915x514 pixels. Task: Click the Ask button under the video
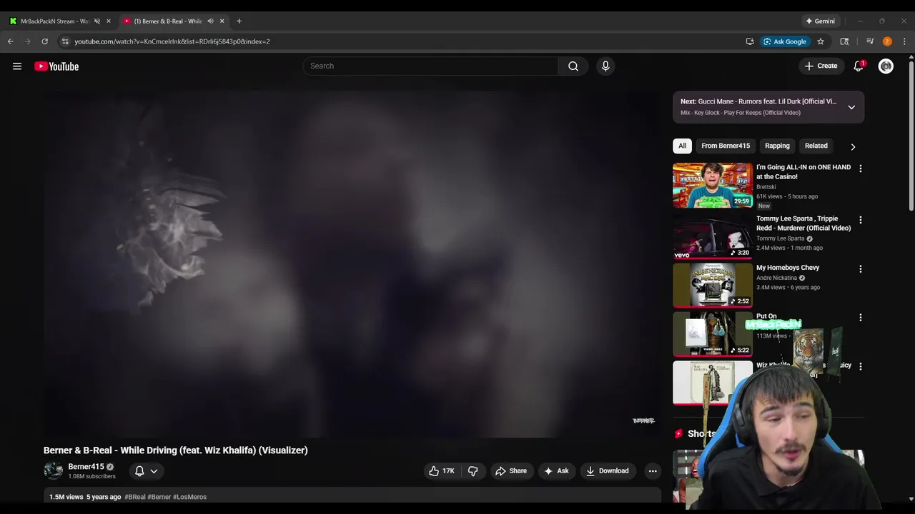[x=556, y=471]
